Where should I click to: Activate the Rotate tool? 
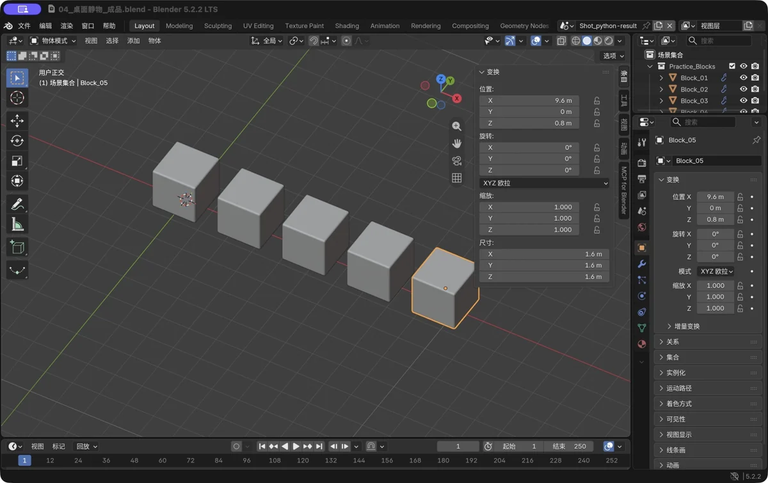click(x=17, y=141)
